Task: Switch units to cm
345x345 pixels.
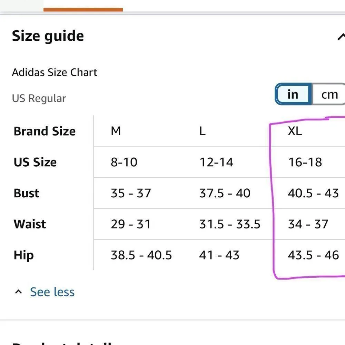Action: coord(329,94)
